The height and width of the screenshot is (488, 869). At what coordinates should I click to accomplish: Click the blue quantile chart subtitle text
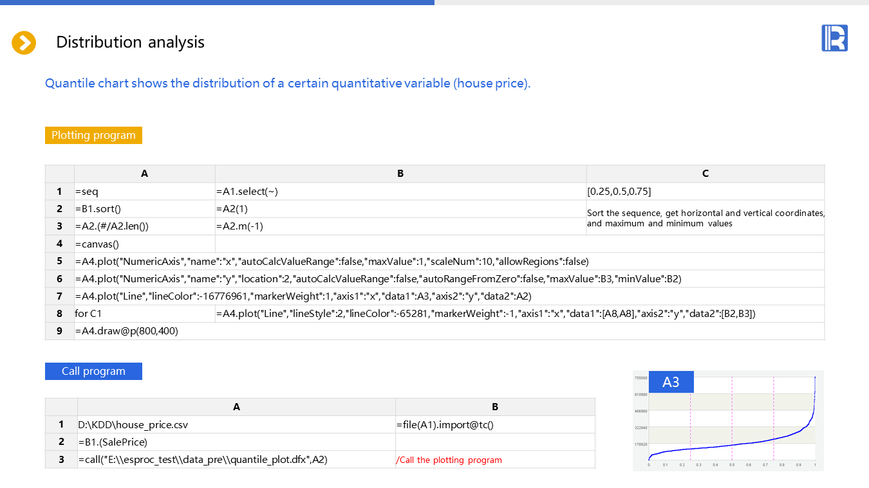pos(288,84)
